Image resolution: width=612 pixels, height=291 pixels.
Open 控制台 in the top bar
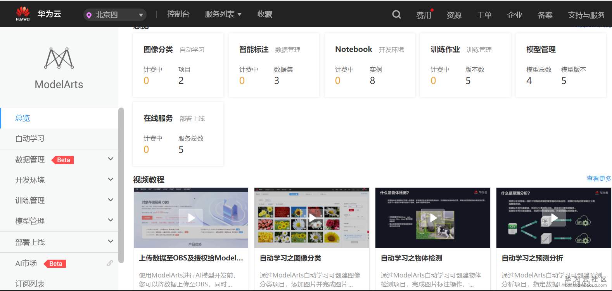[x=178, y=14]
